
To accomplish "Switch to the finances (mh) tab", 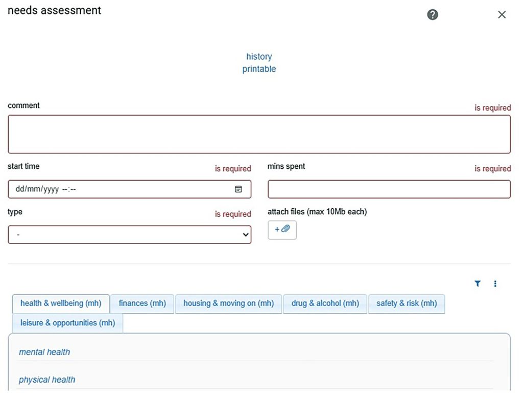I will (x=142, y=303).
